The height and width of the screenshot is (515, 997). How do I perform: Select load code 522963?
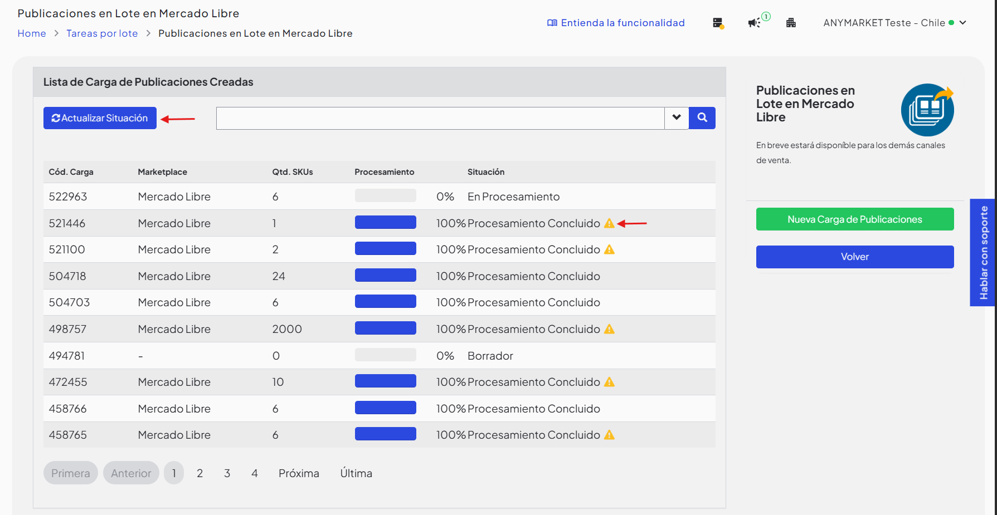click(68, 197)
